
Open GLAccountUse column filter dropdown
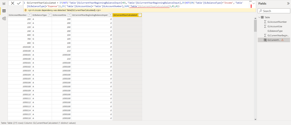click(x=69, y=15)
